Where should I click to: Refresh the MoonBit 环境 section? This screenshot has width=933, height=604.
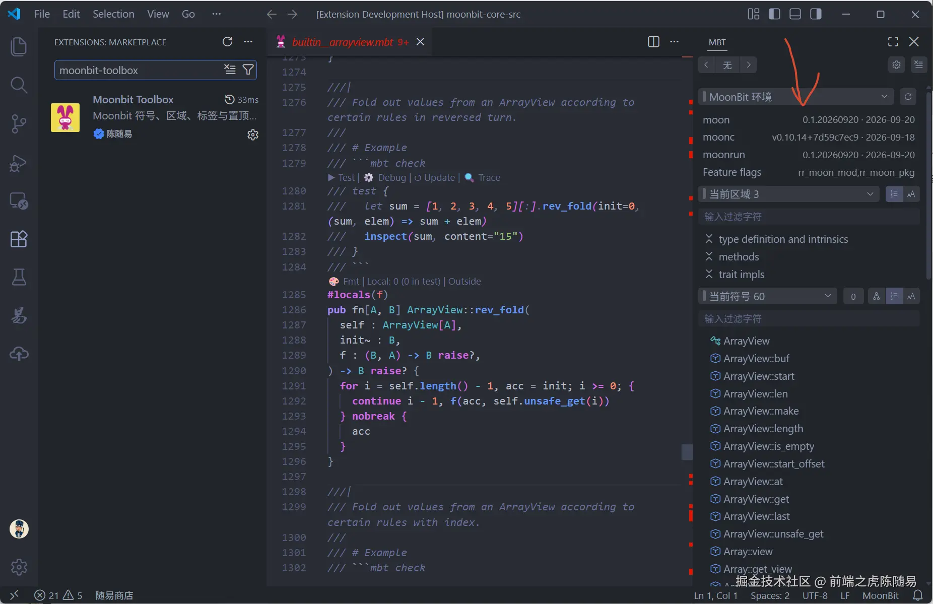pos(908,97)
